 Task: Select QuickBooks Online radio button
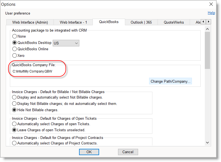15,49
